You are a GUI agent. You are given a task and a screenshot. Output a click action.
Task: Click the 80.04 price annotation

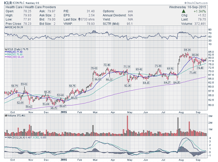(x=195, y=55)
